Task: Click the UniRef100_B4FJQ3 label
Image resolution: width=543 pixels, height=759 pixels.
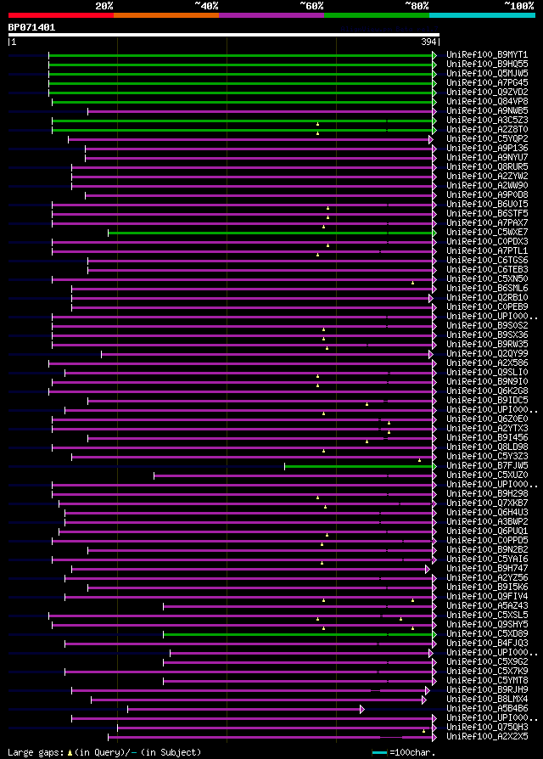Action: pyautogui.click(x=487, y=644)
